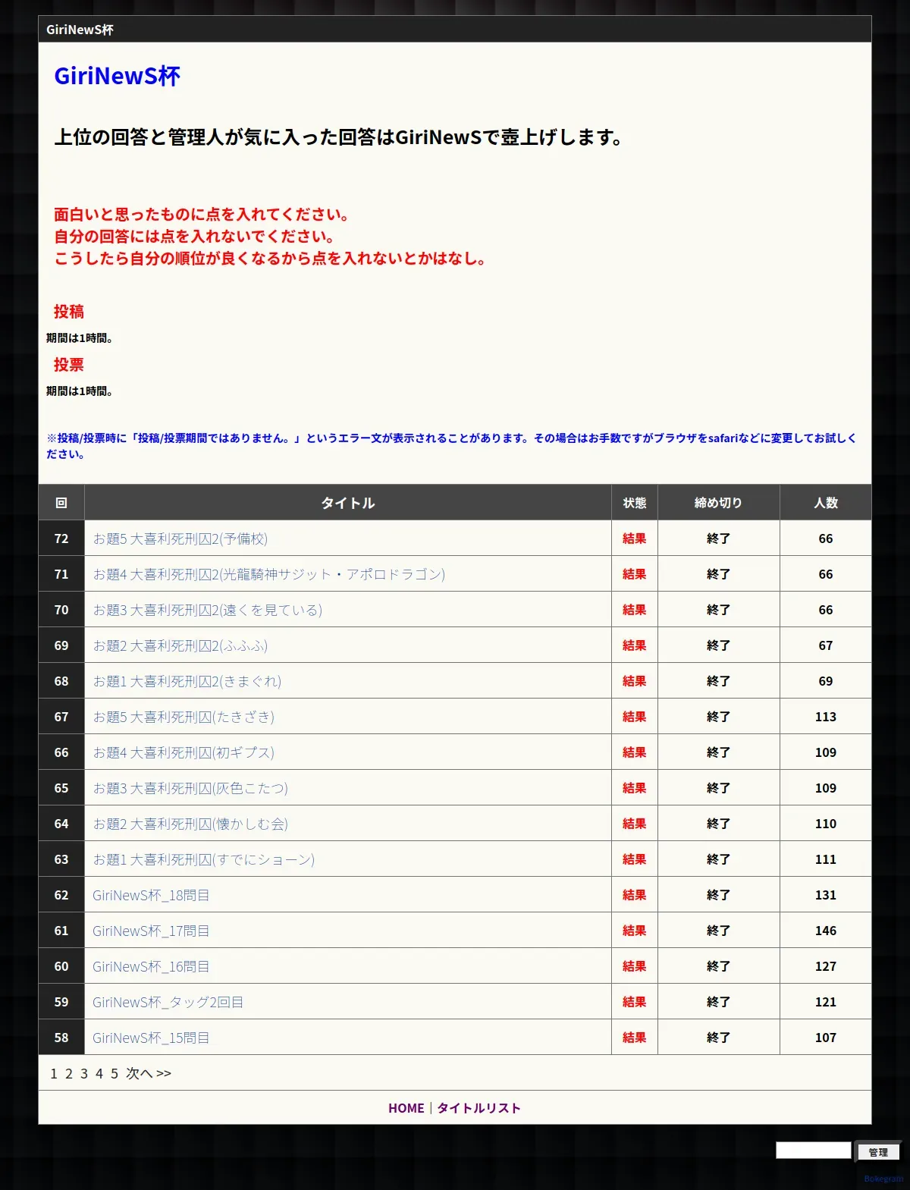View 結果 for round 70

pos(635,610)
